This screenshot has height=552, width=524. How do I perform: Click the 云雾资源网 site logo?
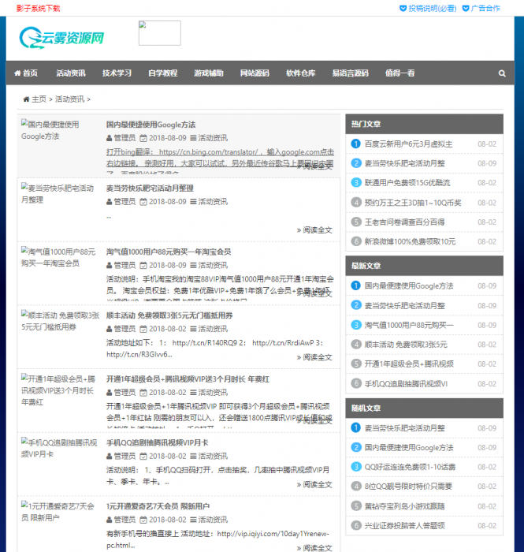pos(62,36)
